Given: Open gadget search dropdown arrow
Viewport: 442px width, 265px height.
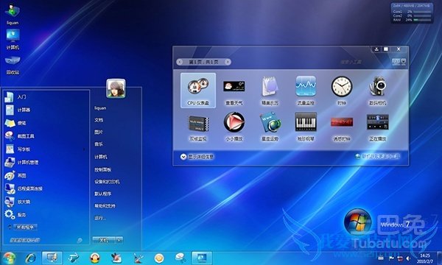Looking at the screenshot, I should 404,61.
